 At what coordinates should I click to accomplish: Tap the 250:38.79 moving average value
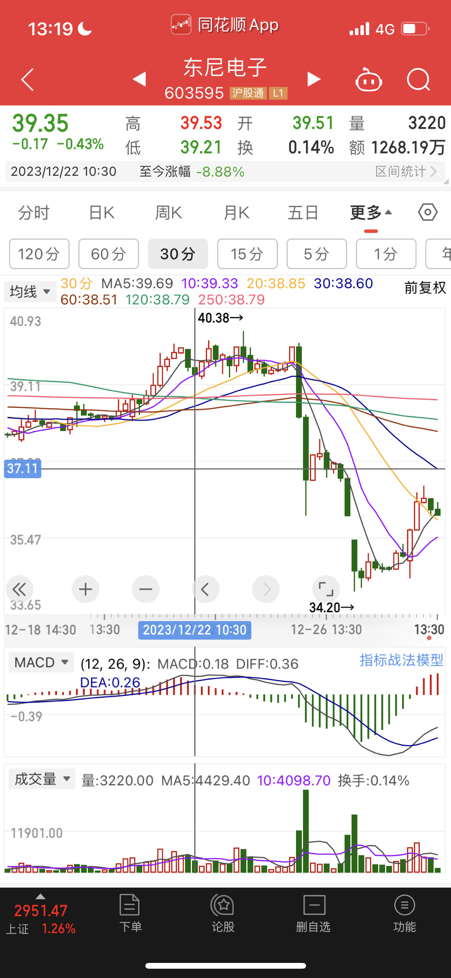coord(231,300)
